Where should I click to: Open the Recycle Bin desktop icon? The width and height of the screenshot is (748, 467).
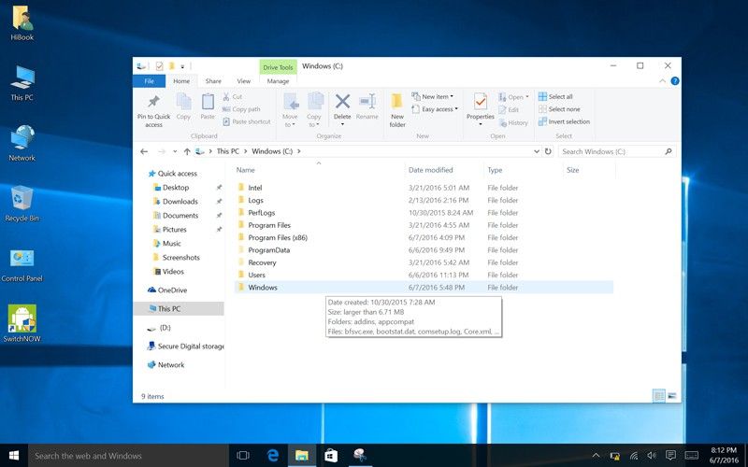[x=22, y=204]
